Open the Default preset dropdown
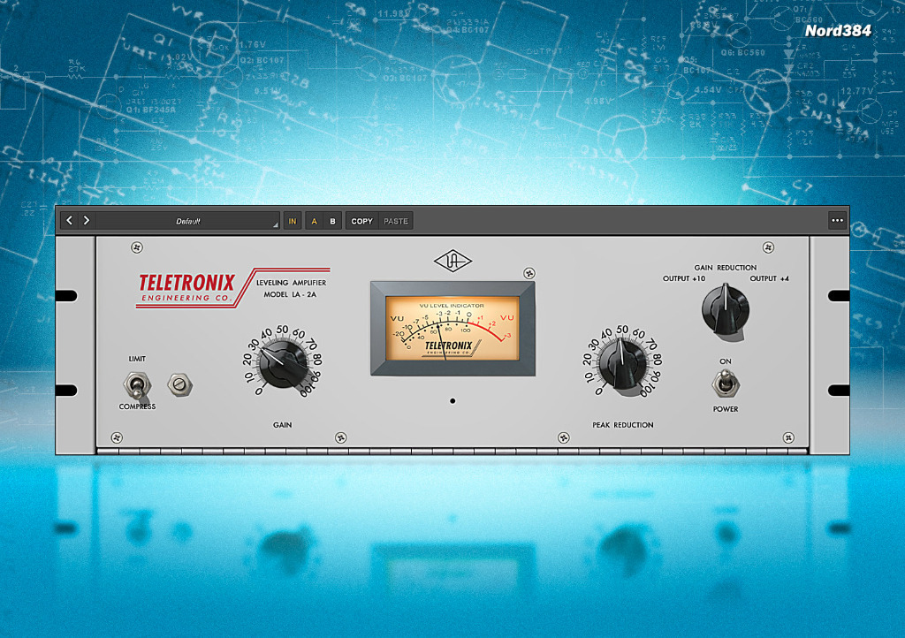This screenshot has width=905, height=638. click(188, 221)
